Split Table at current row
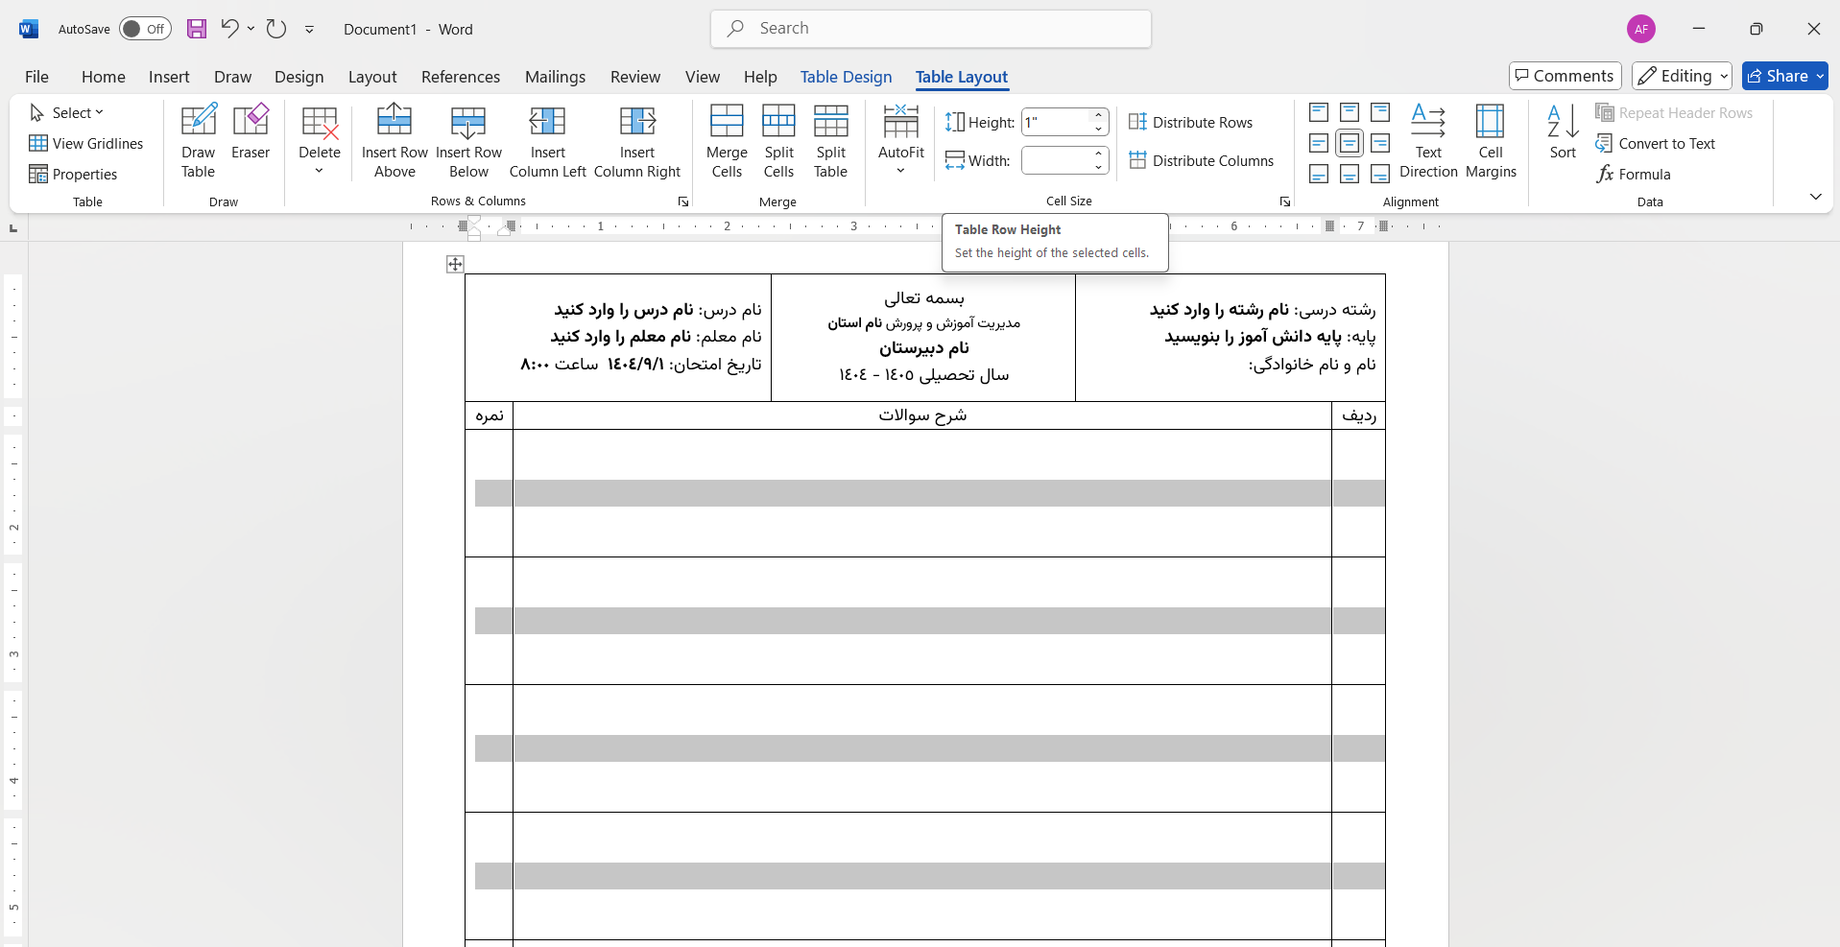The height and width of the screenshot is (947, 1840). 831,141
